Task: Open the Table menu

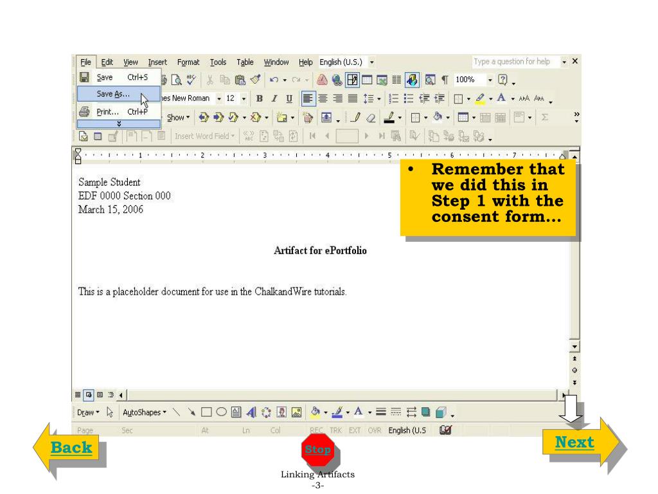Action: [x=245, y=62]
